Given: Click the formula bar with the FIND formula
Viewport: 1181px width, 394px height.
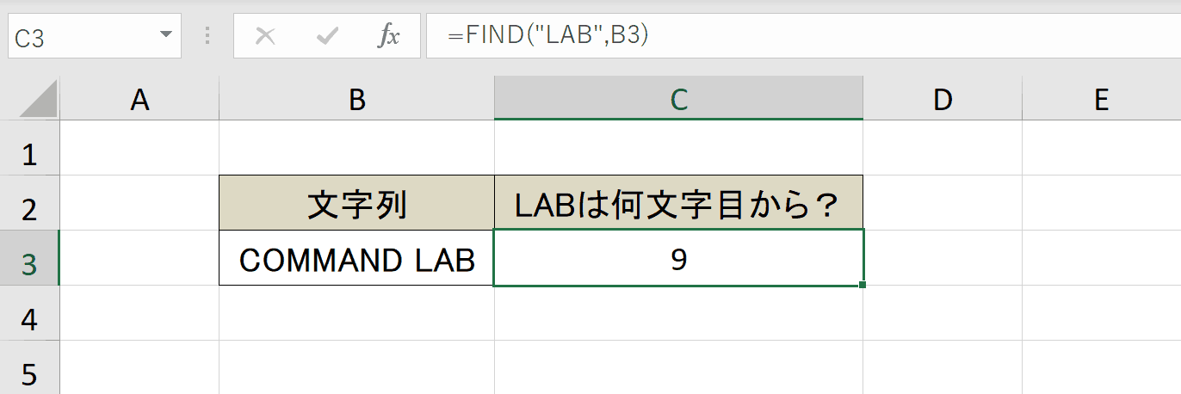Looking at the screenshot, I should pos(803,36).
